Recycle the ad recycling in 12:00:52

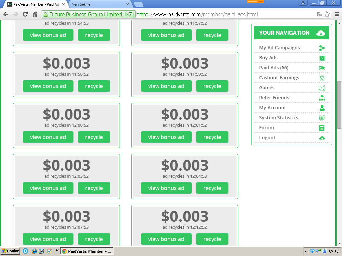tap(94, 137)
